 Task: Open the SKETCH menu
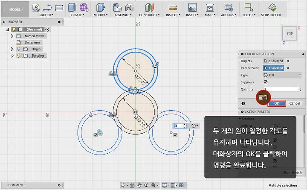[x=46, y=15]
